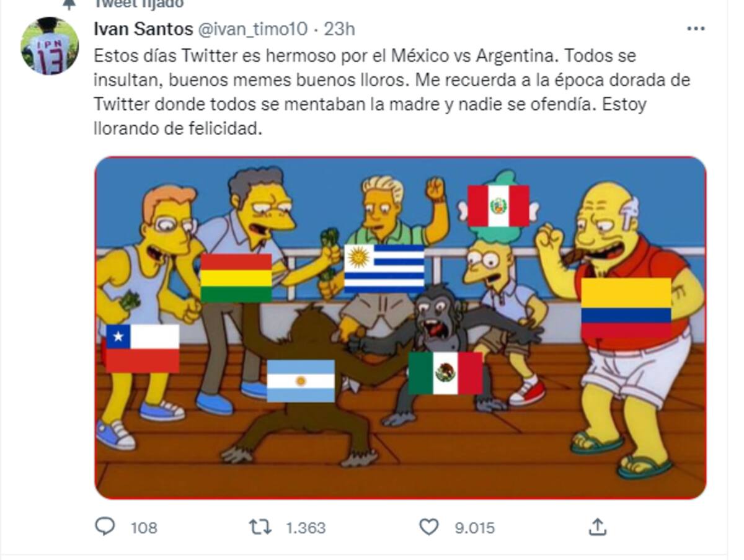Image resolution: width=744 pixels, height=560 pixels.
Task: Retweet this post using the retweet icon
Action: (x=260, y=528)
